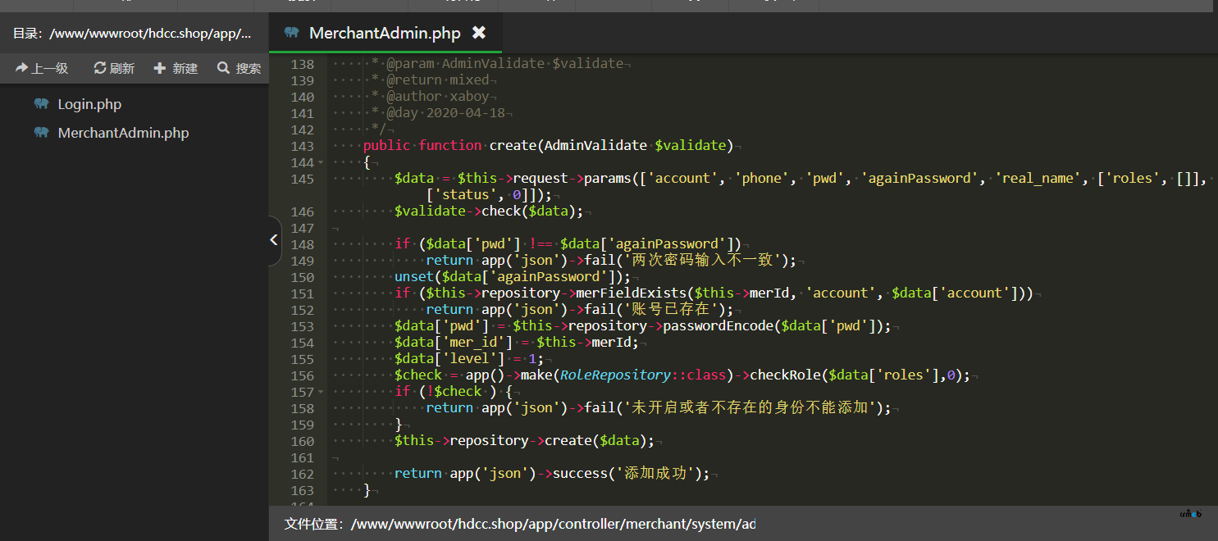
Task: Collapse the sidebar with the chevron handle
Action: pyautogui.click(x=274, y=240)
